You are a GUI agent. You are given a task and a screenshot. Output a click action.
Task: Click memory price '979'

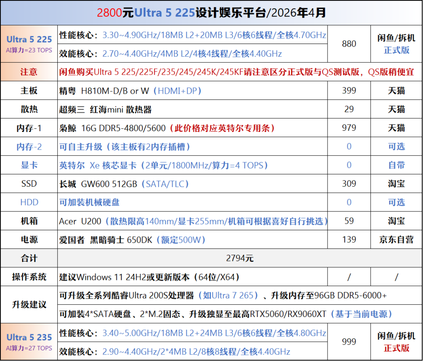click(x=349, y=128)
